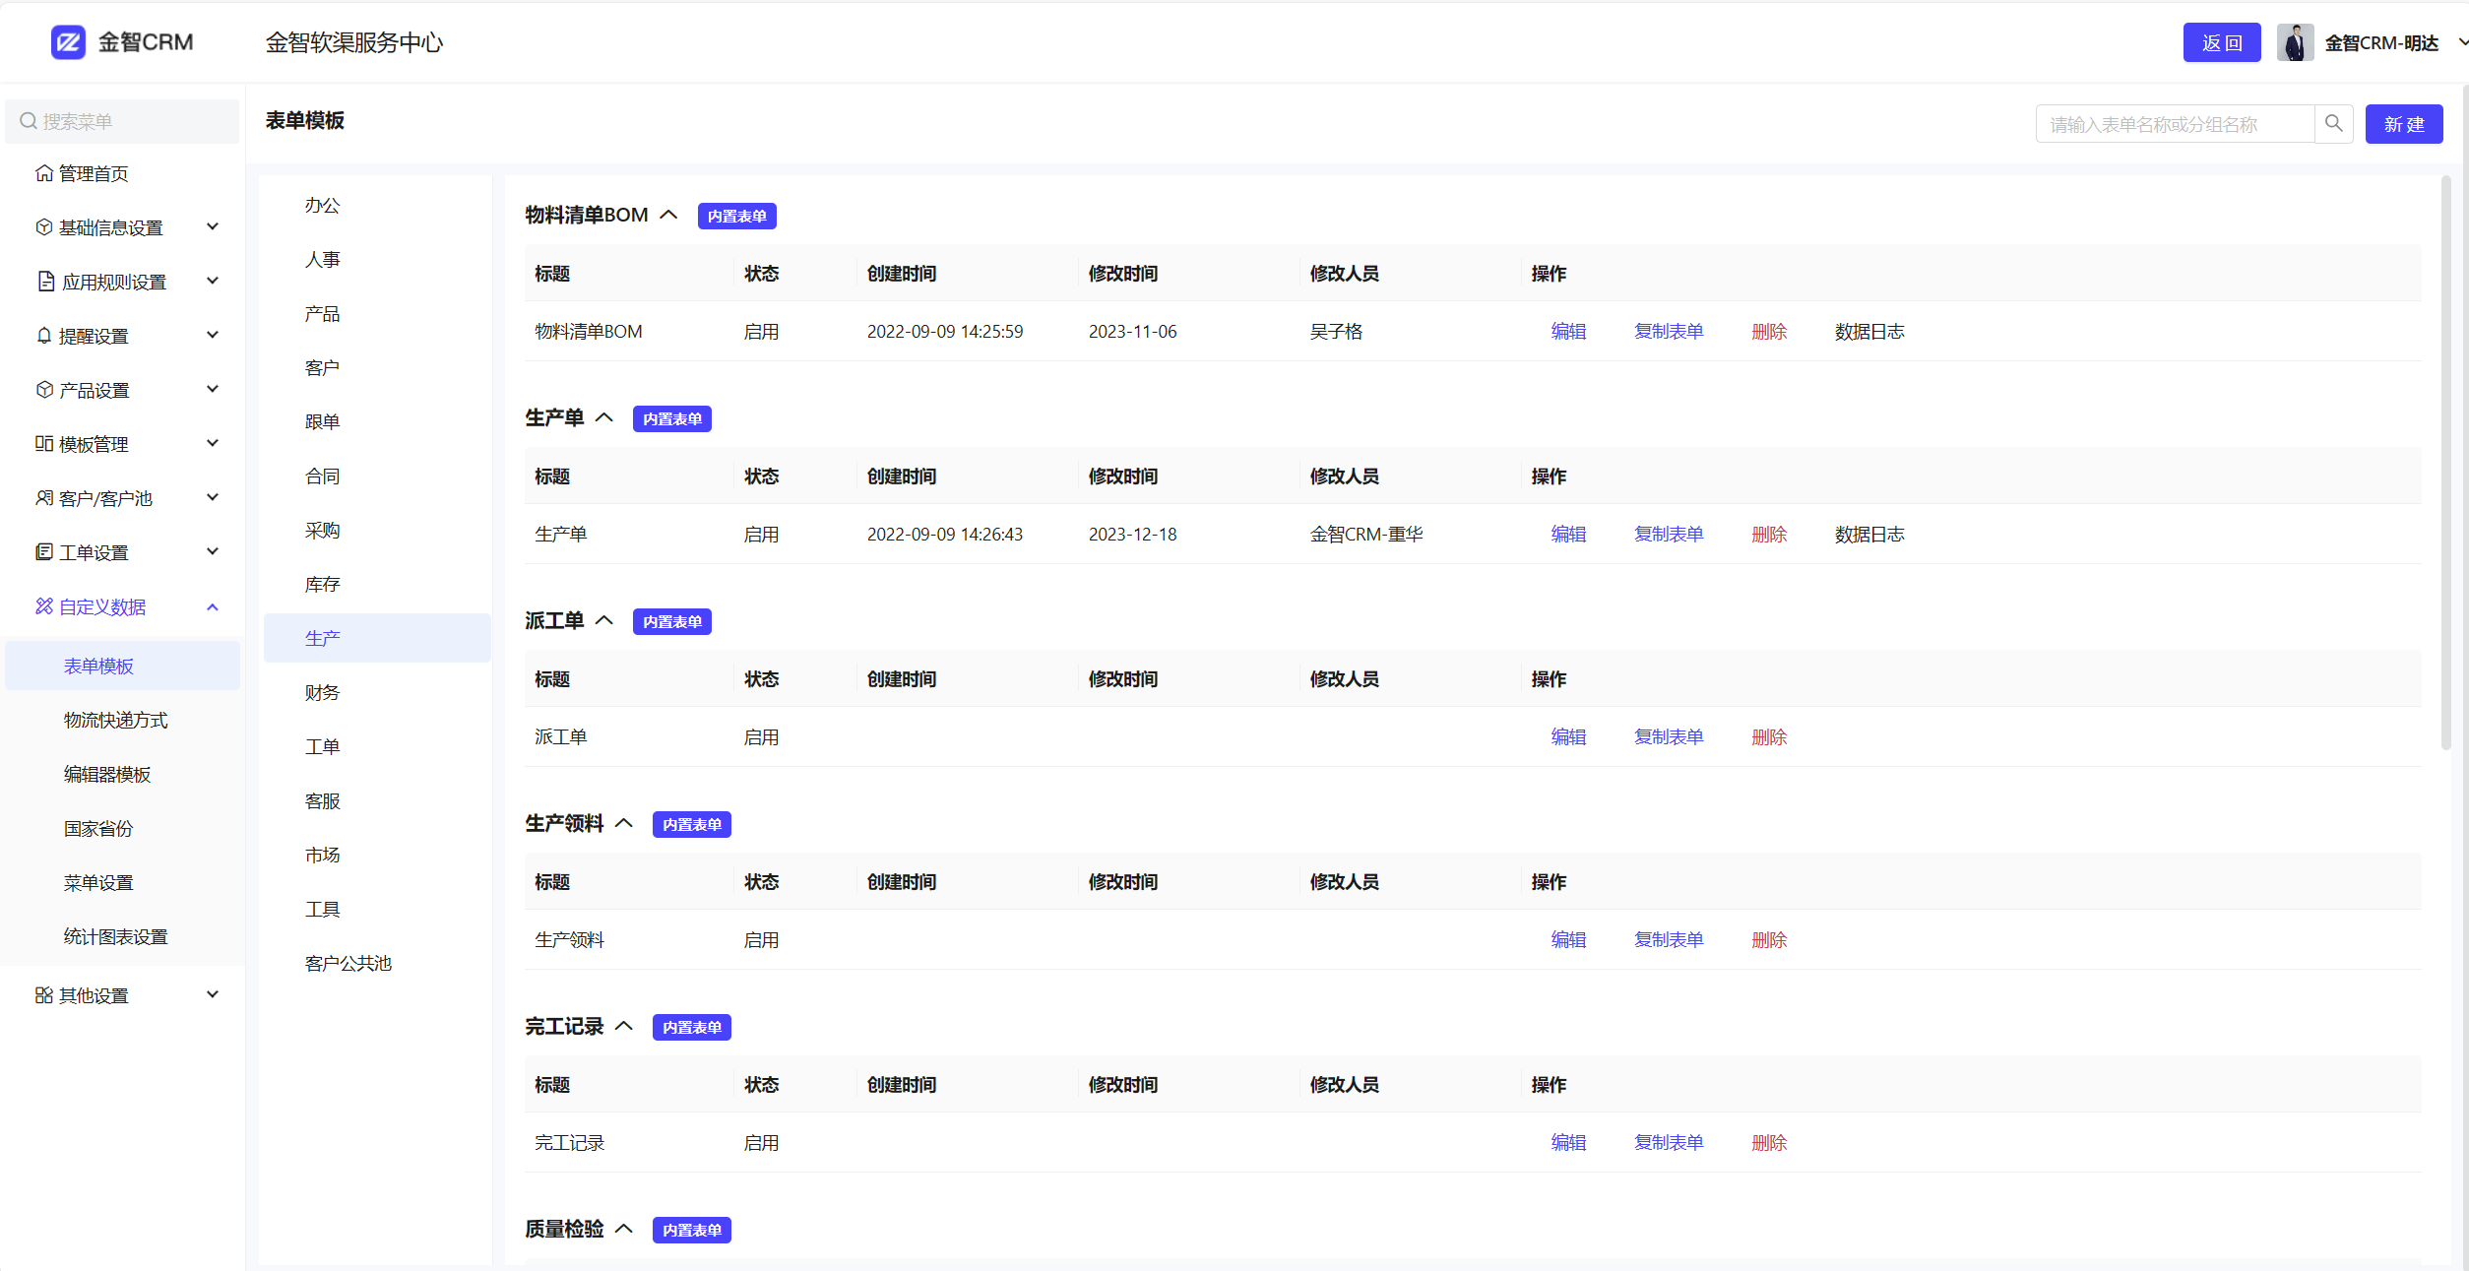The width and height of the screenshot is (2469, 1271).
Task: Click the 模板管理 template icon
Action: [44, 444]
